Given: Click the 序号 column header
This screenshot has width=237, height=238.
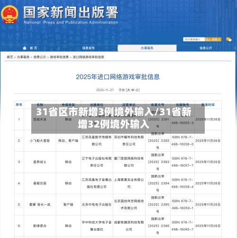Looking at the screenshot, I should coord(19,105).
